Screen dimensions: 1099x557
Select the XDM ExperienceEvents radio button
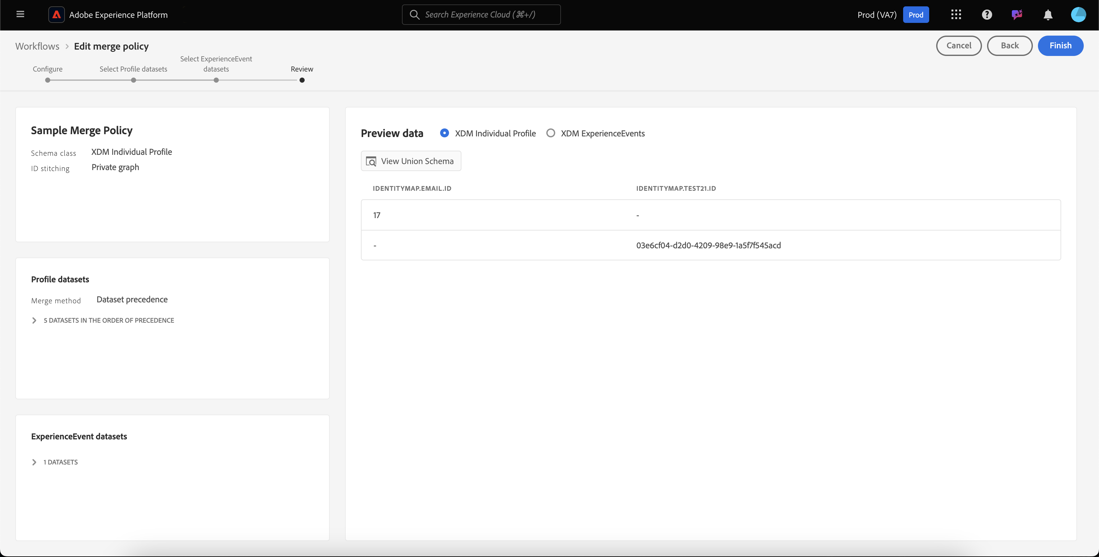tap(550, 133)
